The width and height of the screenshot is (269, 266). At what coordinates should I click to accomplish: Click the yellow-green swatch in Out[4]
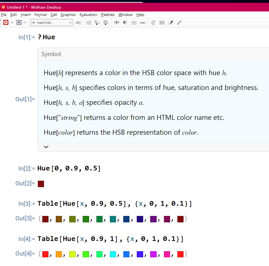coord(72,254)
